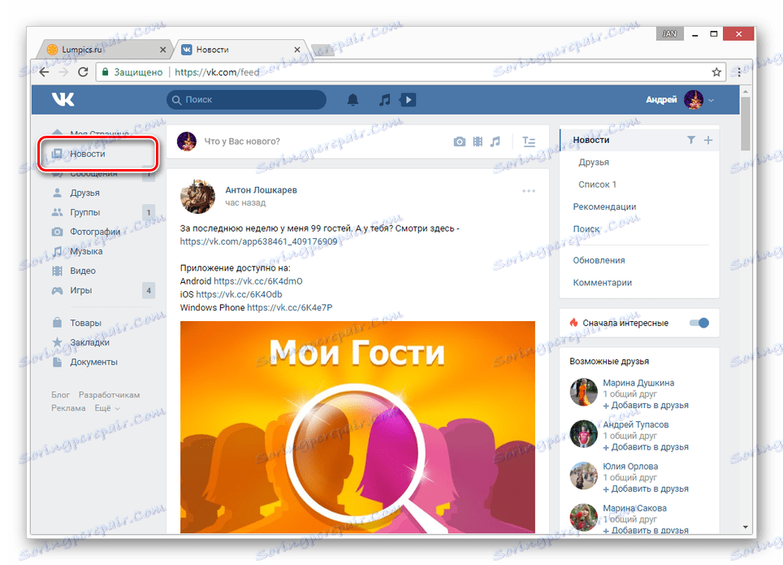Open post options with the ellipsis
Viewport: 783px width, 565px height.
click(x=529, y=190)
